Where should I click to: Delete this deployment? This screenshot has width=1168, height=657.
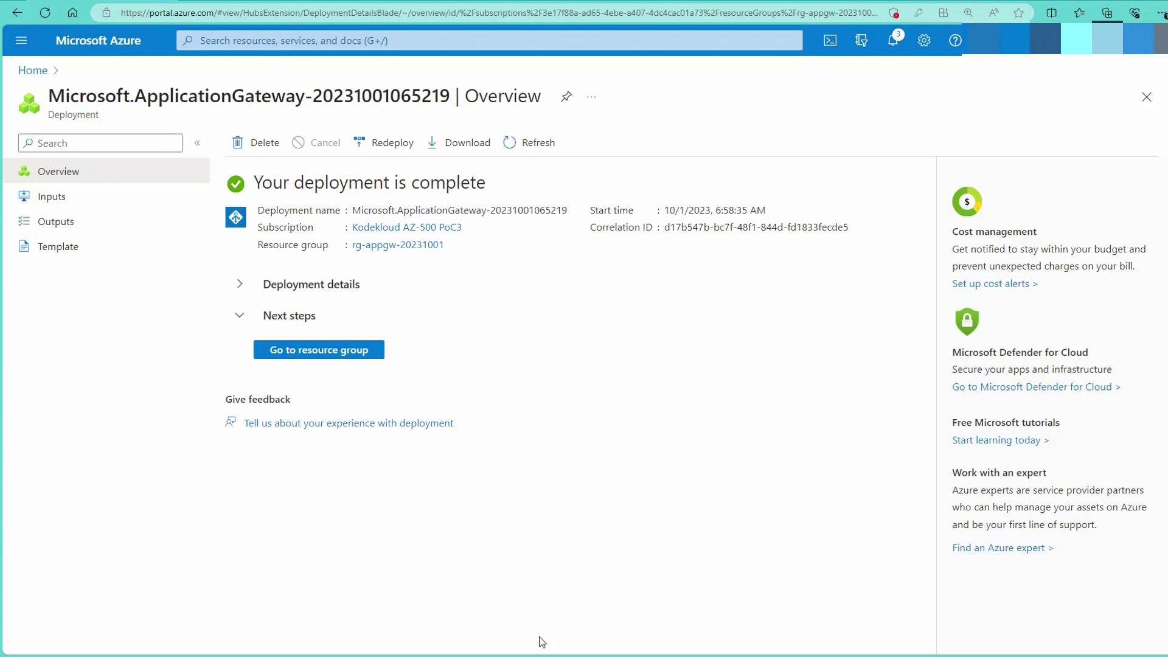[x=256, y=142]
